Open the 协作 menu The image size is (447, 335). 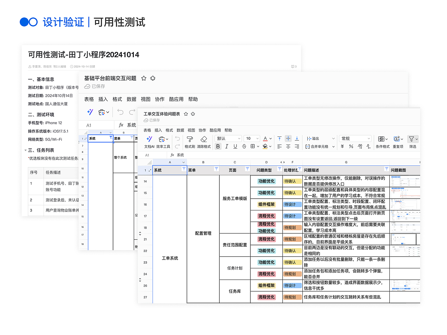tap(203, 130)
